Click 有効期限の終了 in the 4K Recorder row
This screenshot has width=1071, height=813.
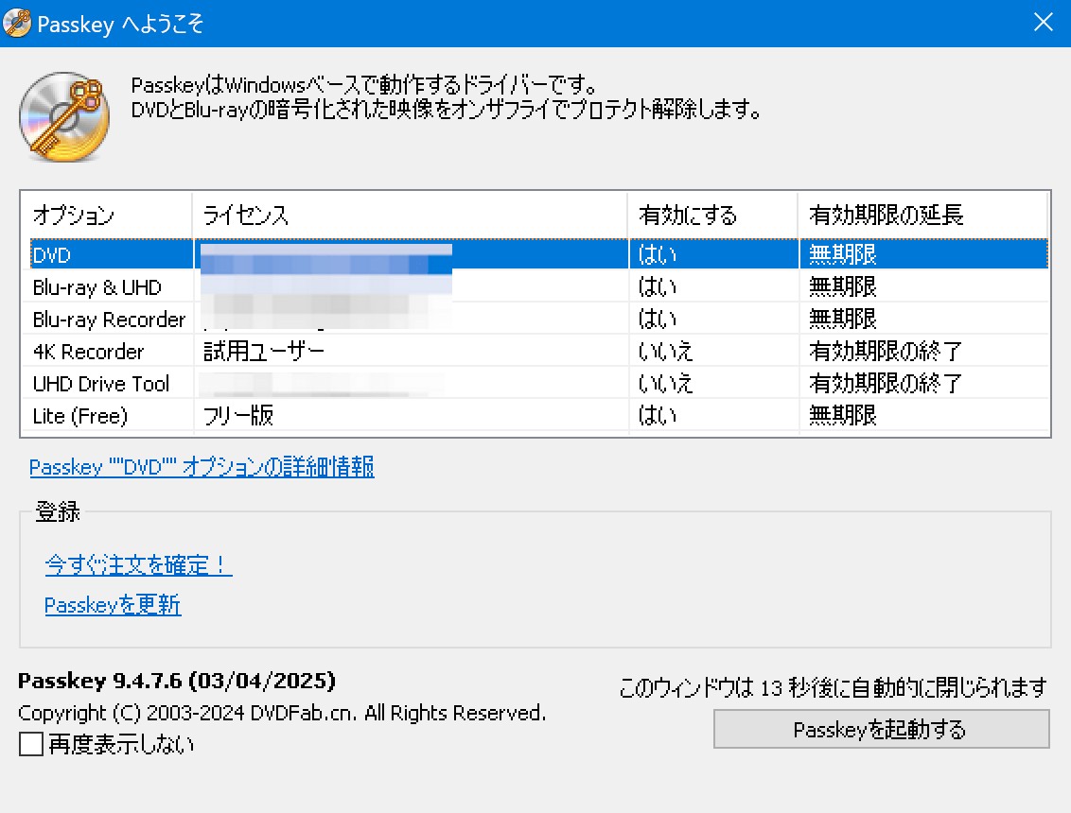(886, 351)
